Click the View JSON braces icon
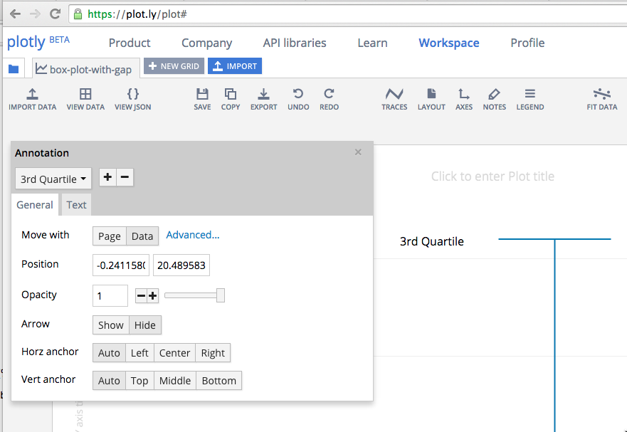 click(132, 95)
